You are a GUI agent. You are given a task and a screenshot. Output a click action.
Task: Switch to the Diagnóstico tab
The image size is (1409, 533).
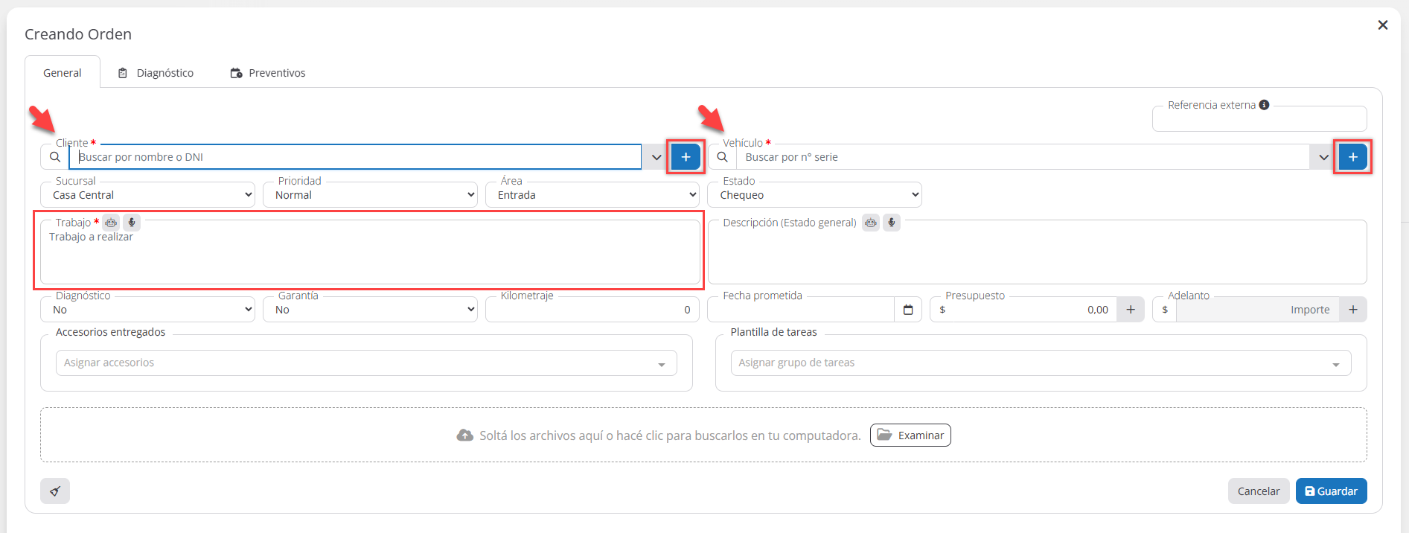point(156,73)
